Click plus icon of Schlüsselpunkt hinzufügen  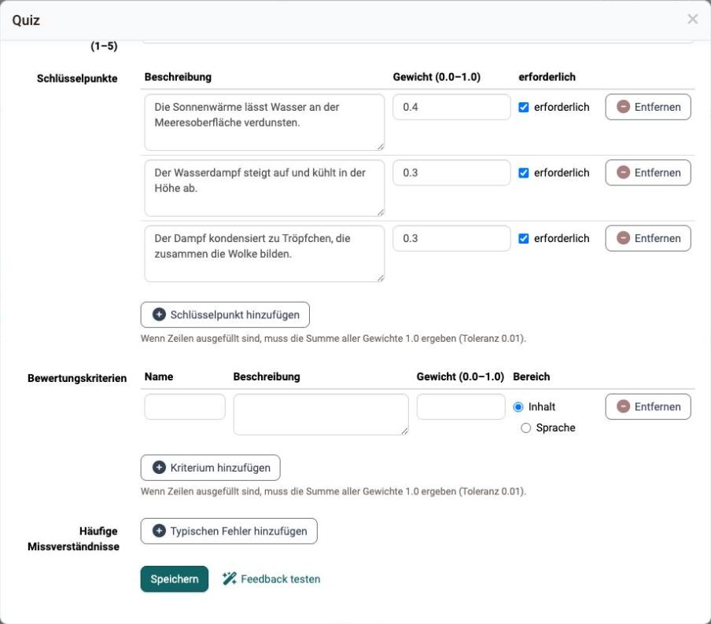[x=159, y=314]
